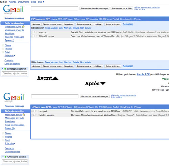Open Contacts in the Avant sidebar
Screen dimensions: 169x167
point(9,60)
